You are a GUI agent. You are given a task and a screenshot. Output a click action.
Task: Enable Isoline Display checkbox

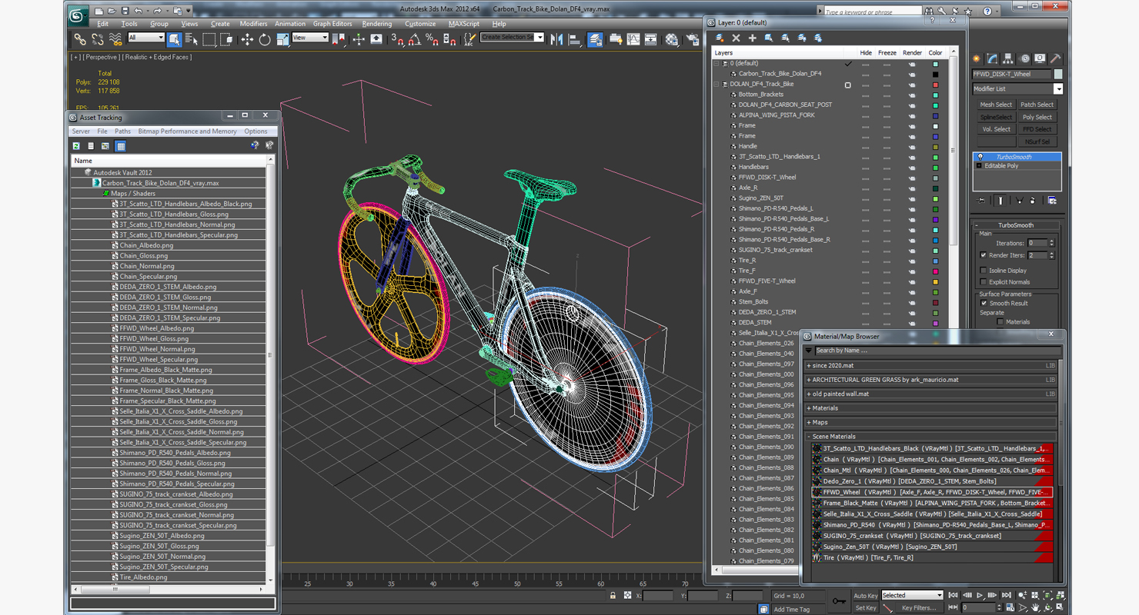pyautogui.click(x=984, y=271)
